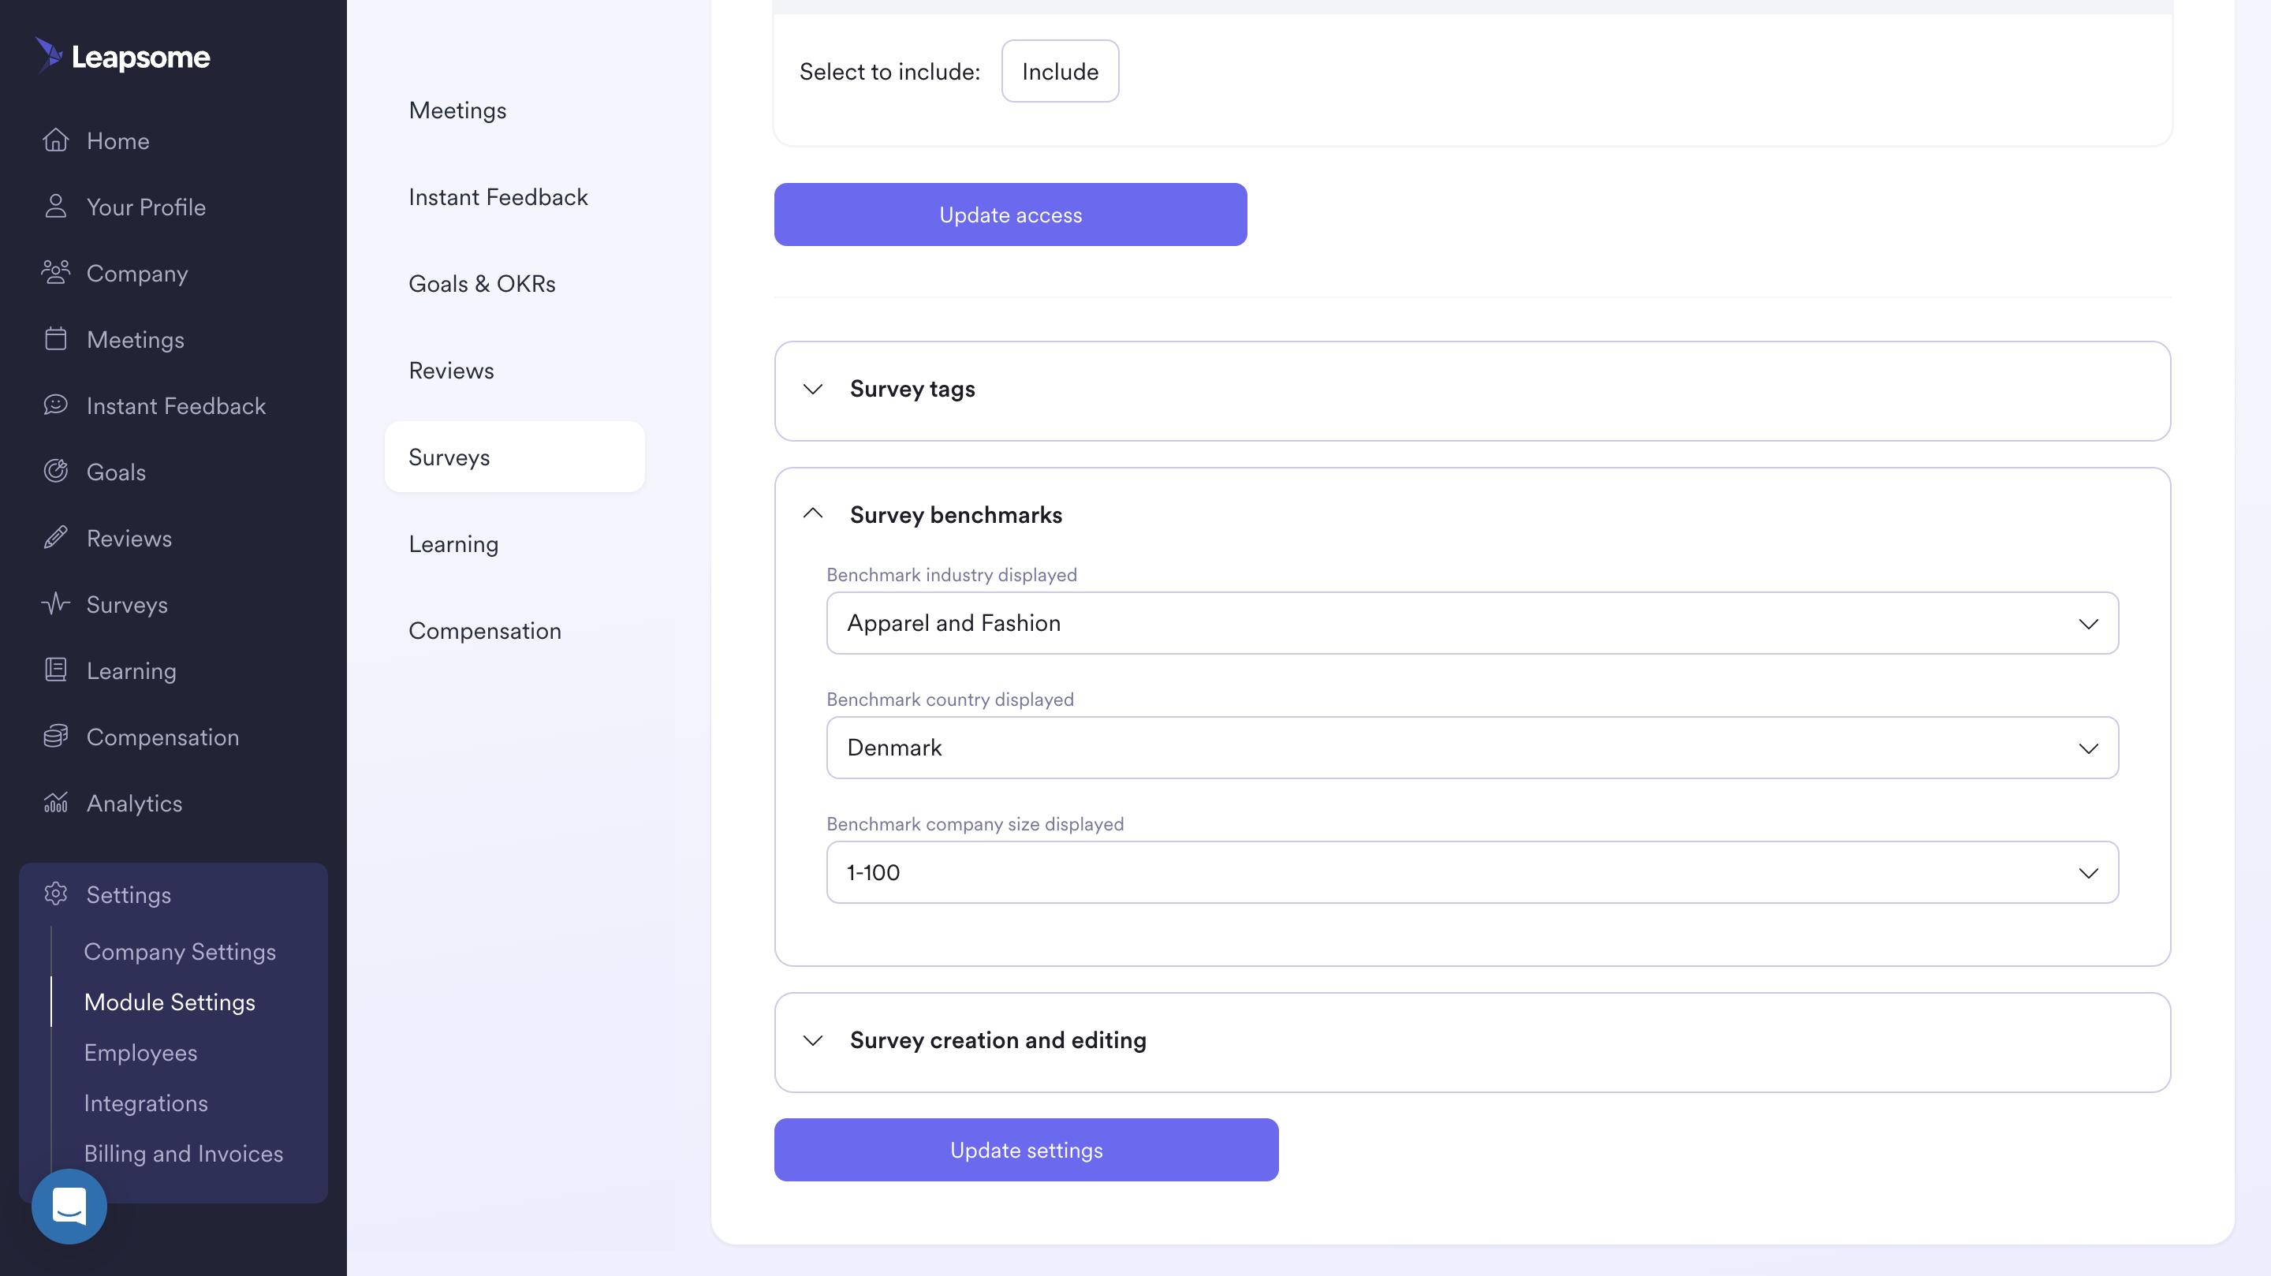This screenshot has width=2271, height=1276.
Task: Click the arrow on Apparel and Fashion dropdown
Action: coord(2087,624)
